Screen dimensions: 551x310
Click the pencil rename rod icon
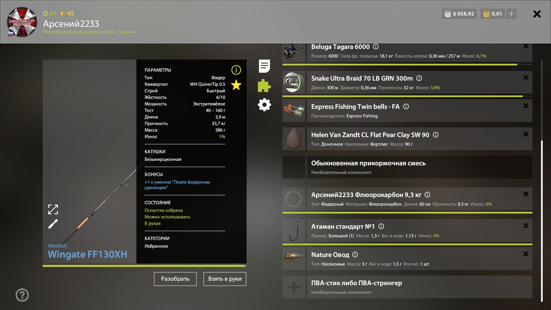coord(53,224)
